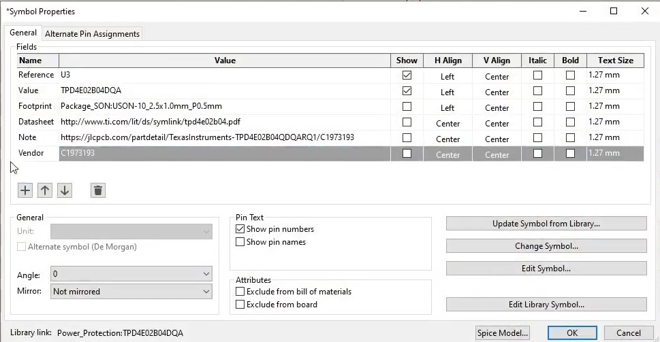Select the Vendor field name cell

coord(37,154)
